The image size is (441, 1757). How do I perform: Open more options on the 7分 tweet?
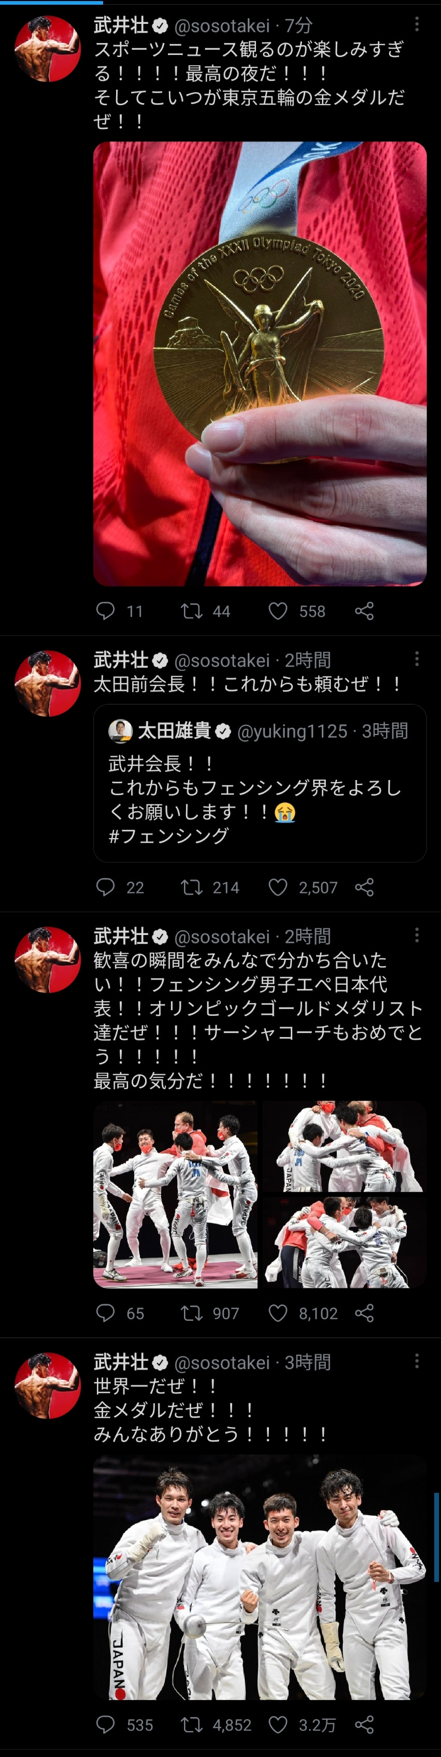[x=417, y=25]
